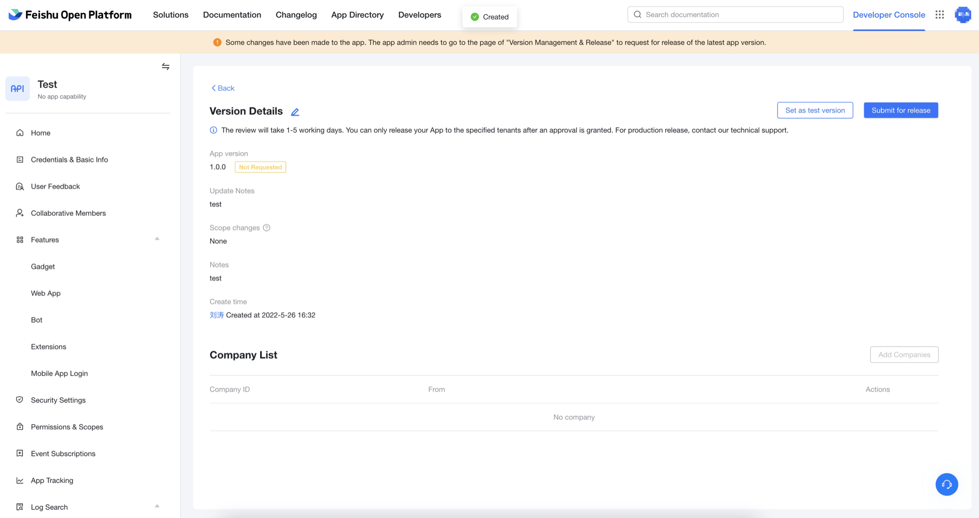Collapse the Log Search section arrow
Viewport: 979px width, 518px height.
coord(157,506)
